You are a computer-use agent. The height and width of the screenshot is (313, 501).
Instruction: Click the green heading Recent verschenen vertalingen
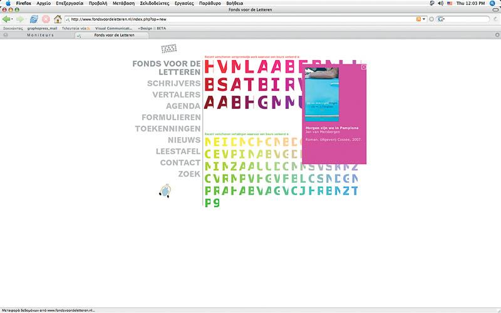tap(247, 134)
